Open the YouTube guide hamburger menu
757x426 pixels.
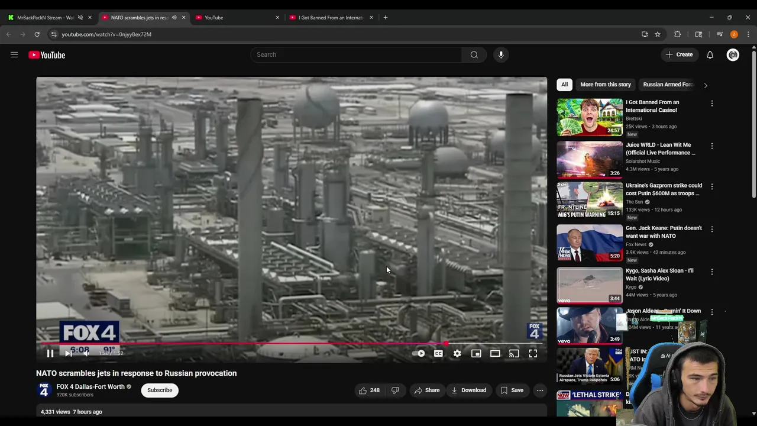[x=14, y=55]
